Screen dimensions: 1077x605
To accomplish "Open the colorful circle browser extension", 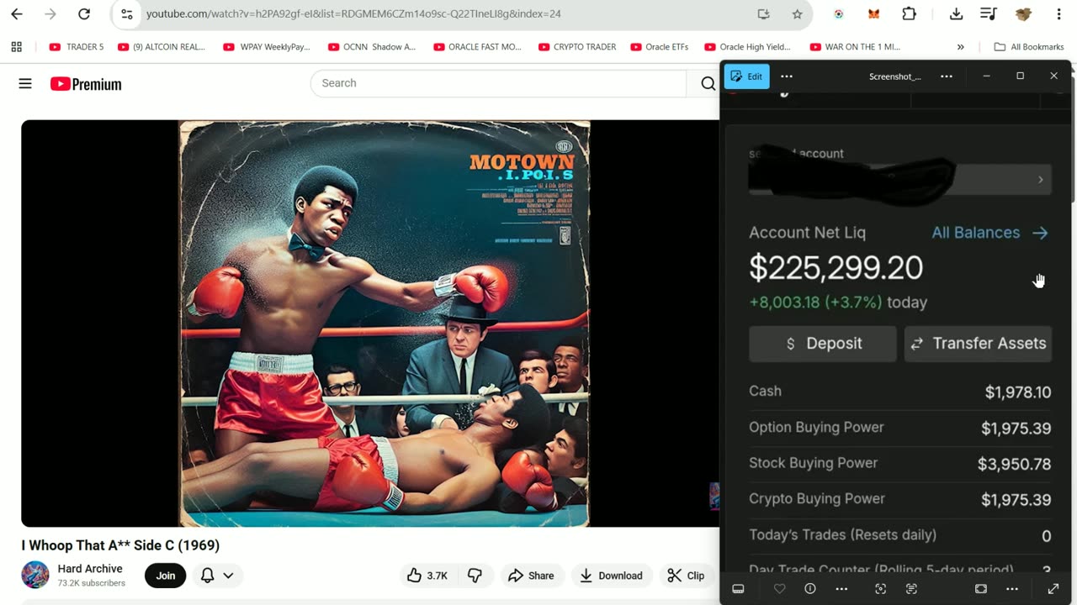I will (x=839, y=14).
